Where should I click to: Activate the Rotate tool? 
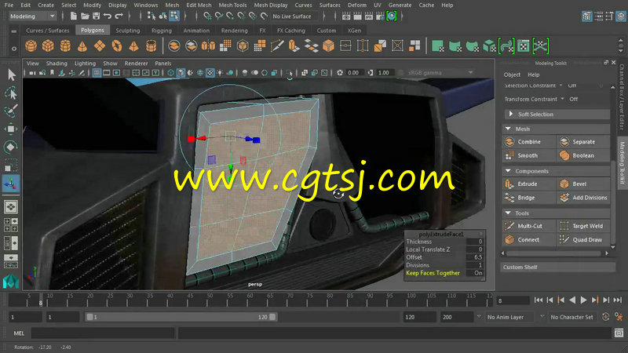point(11,147)
